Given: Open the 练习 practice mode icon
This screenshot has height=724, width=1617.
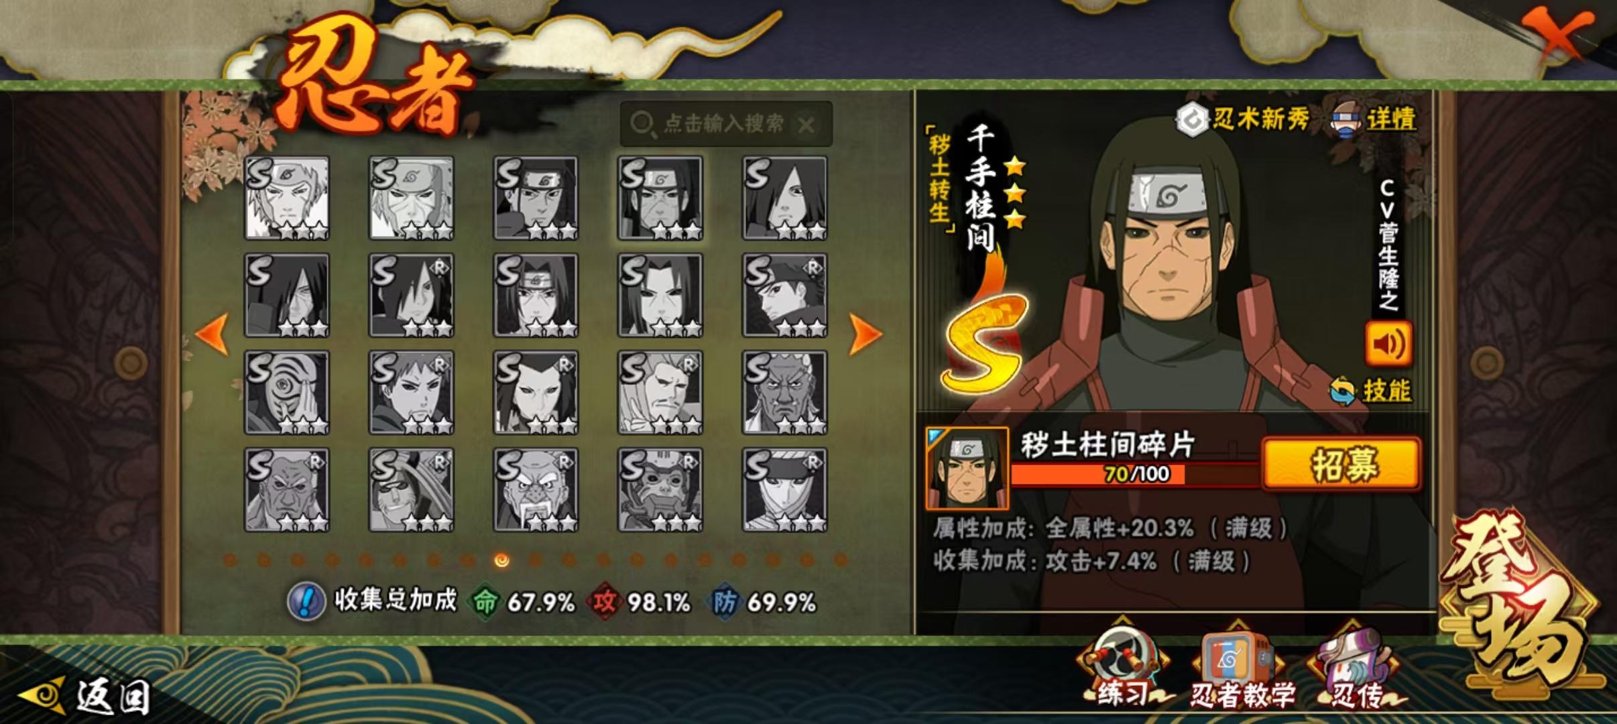Looking at the screenshot, I should click(x=1122, y=667).
